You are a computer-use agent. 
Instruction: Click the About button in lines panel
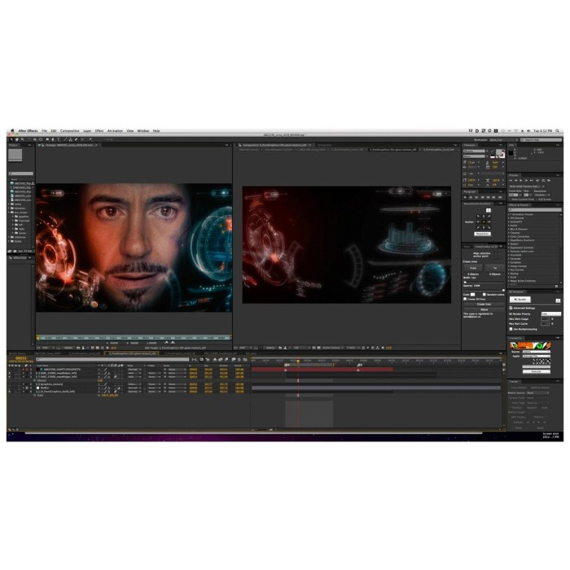click(484, 309)
